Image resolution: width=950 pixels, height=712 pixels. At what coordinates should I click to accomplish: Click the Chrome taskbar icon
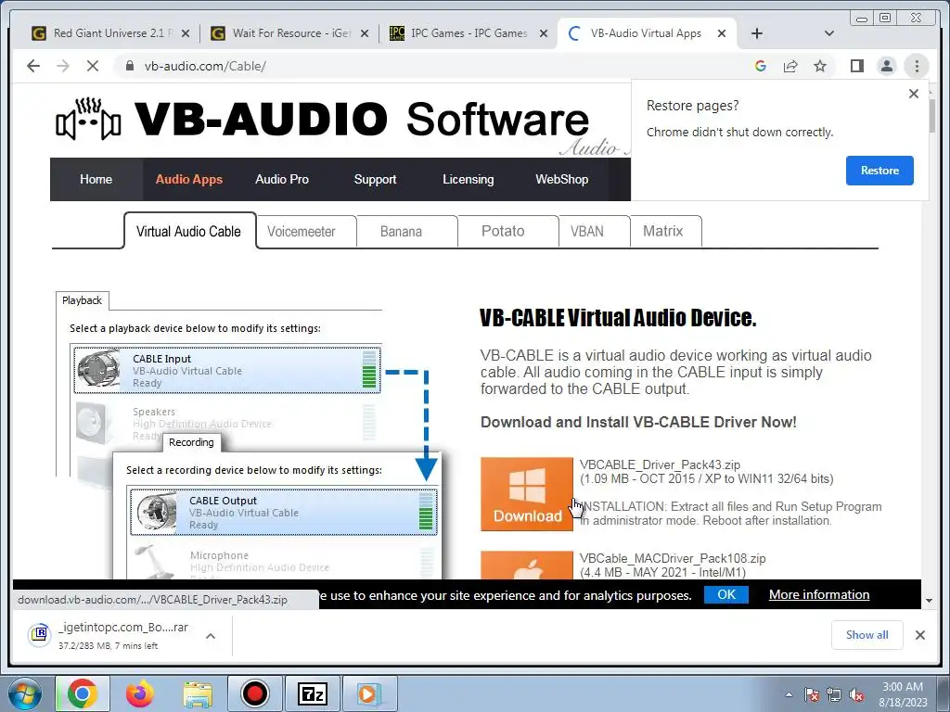(83, 693)
